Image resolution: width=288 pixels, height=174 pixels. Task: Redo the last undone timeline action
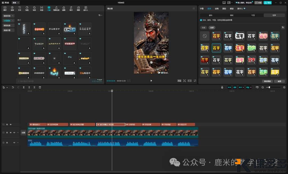point(18,87)
